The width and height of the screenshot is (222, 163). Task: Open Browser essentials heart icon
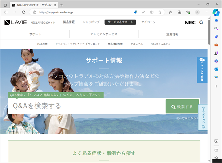point(188,12)
